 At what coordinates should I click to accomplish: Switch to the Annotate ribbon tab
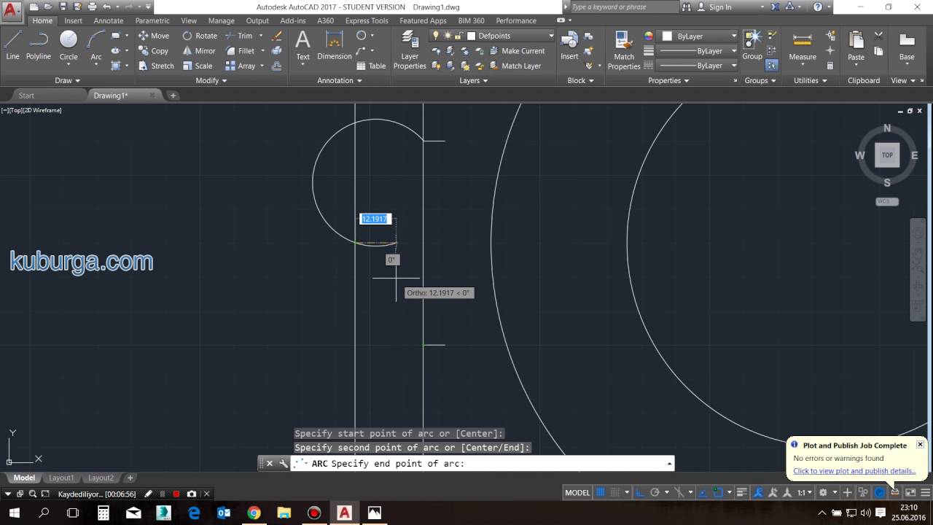click(108, 20)
